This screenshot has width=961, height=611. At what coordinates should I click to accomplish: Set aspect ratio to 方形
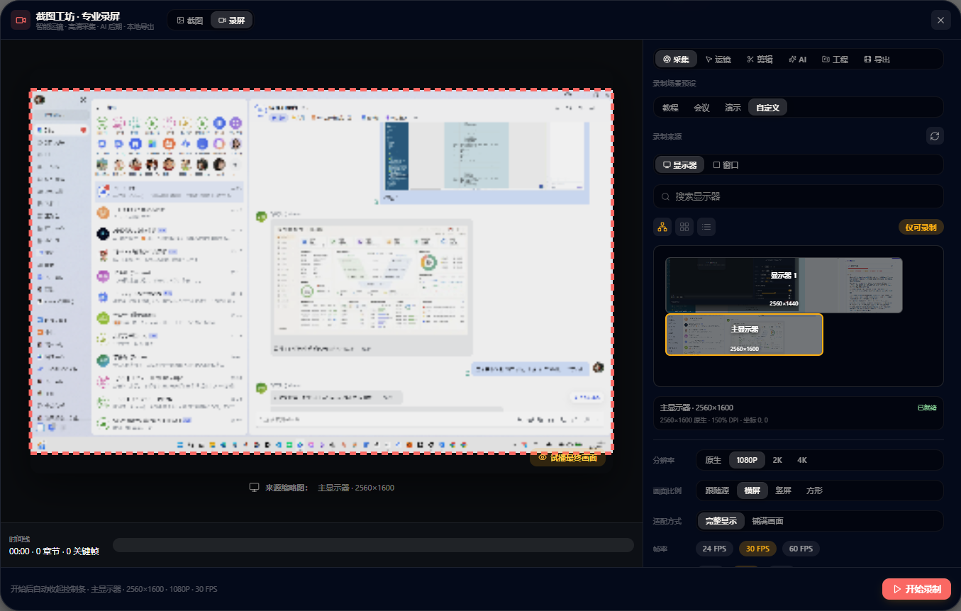tap(814, 491)
